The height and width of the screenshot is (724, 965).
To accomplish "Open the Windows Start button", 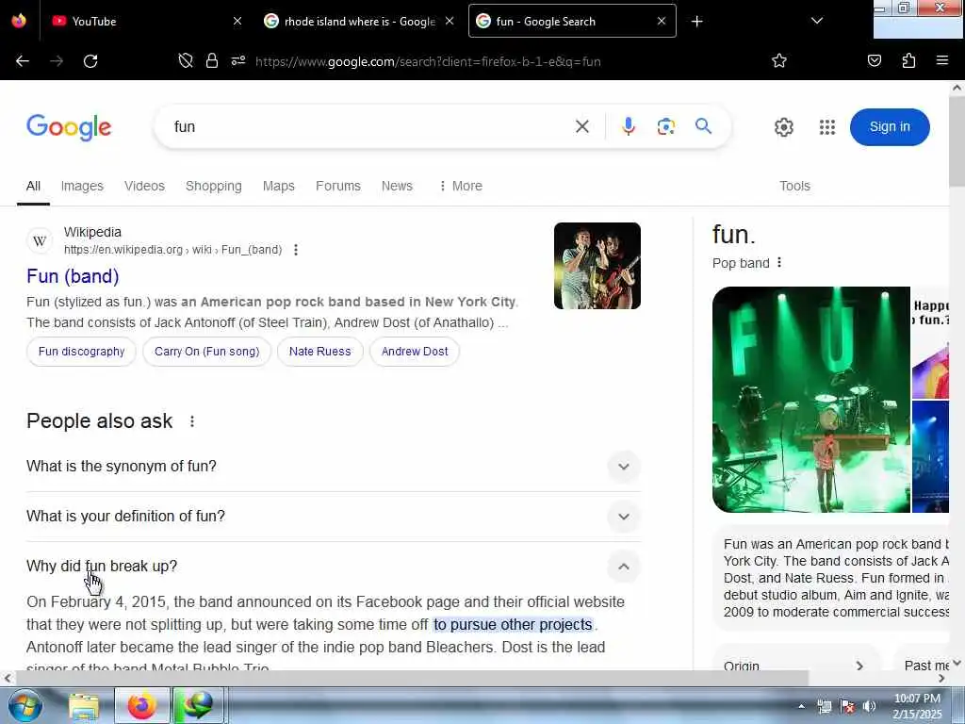I will click(25, 705).
